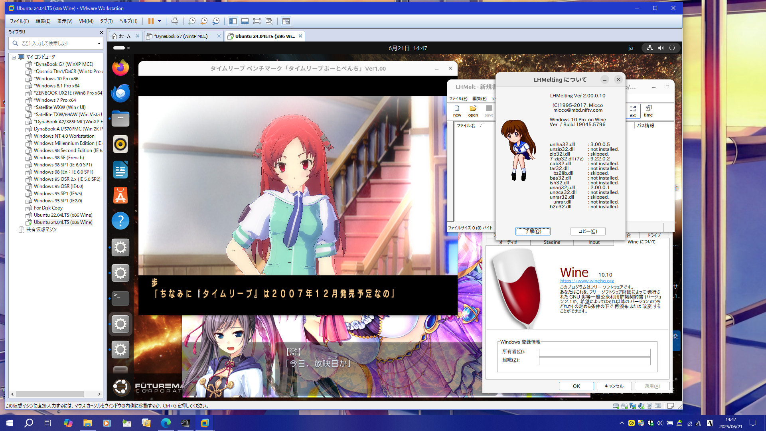Switch to Wine について tab
766x431 pixels.
click(641, 242)
